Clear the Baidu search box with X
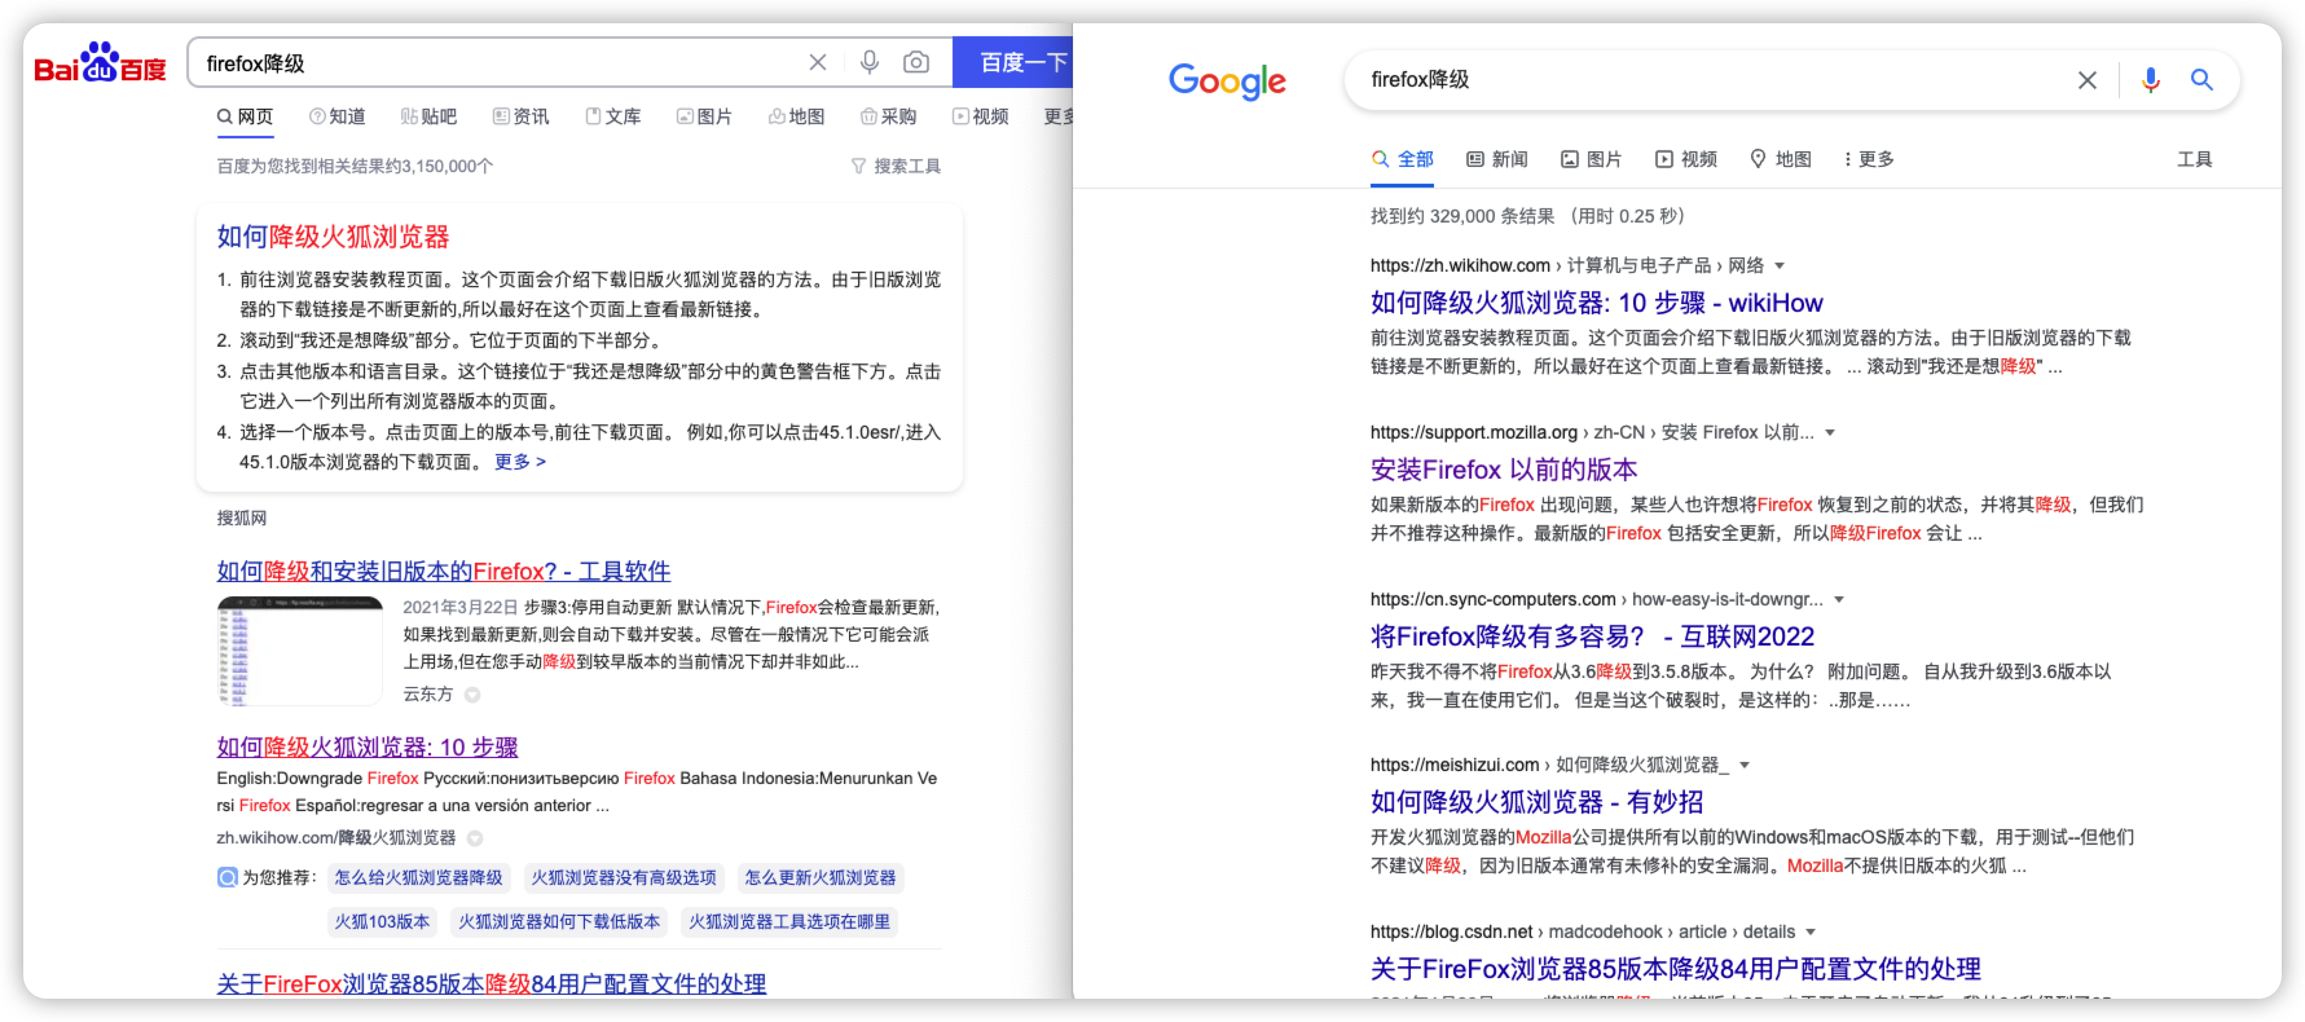Screen dimensions: 2305x1022 click(817, 63)
